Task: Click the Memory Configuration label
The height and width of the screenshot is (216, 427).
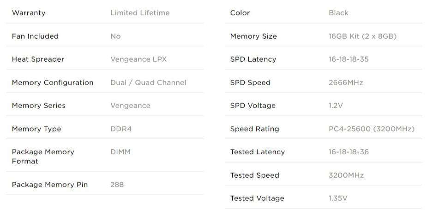Action: pos(53,82)
